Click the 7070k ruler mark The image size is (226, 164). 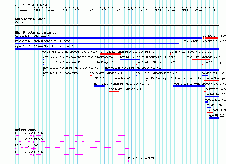pyautogui.click(x=23, y=10)
